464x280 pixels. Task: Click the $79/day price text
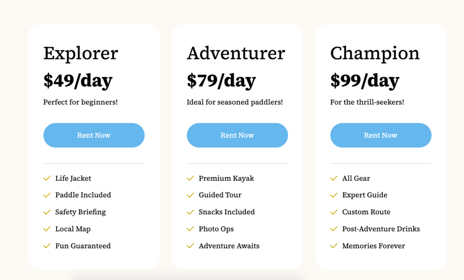pyautogui.click(x=221, y=81)
